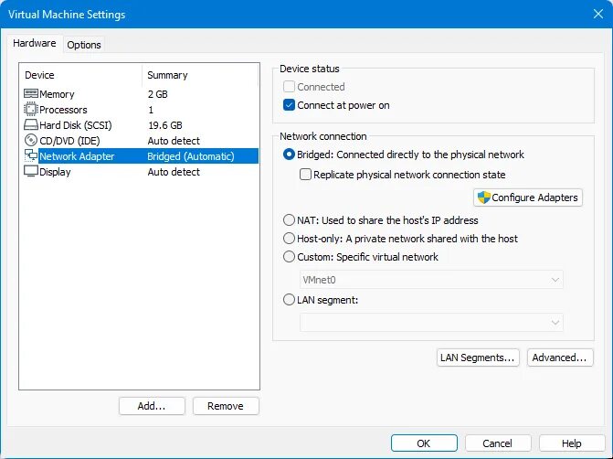Click the shield icon on Configure Adapters

click(x=483, y=197)
